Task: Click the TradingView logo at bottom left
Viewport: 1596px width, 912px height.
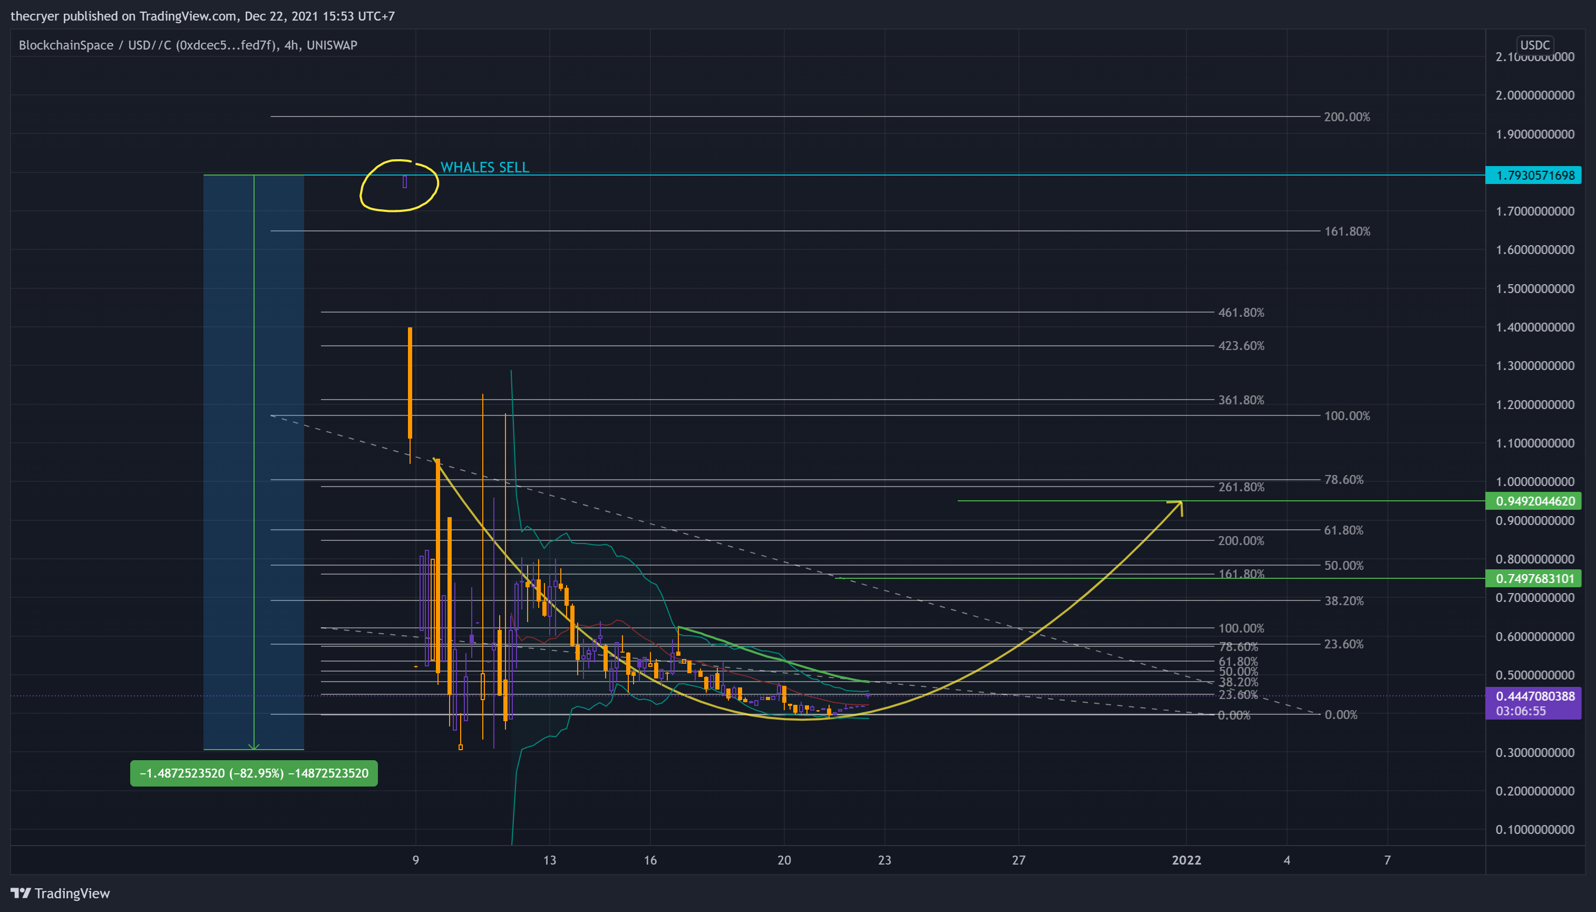Action: coord(60,893)
